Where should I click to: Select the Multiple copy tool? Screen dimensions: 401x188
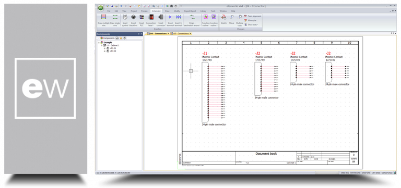(x=240, y=20)
